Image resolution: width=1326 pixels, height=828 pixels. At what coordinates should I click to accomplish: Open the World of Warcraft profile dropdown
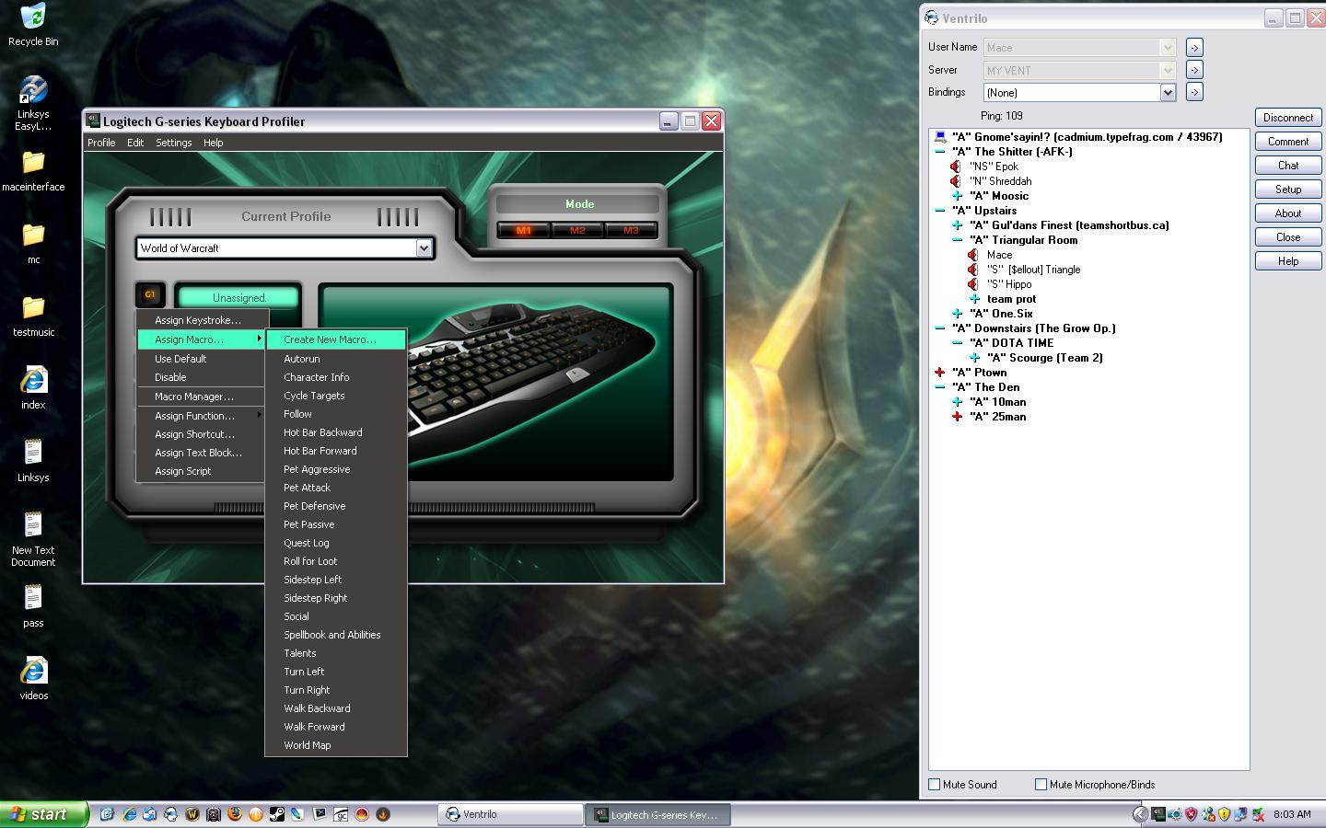(x=424, y=248)
